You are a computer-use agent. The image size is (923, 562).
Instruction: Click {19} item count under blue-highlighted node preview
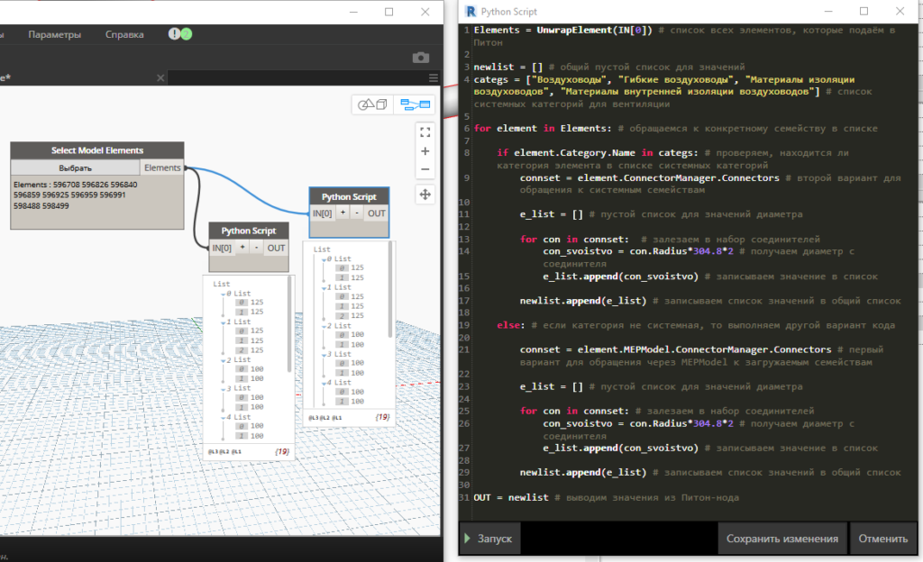382,417
